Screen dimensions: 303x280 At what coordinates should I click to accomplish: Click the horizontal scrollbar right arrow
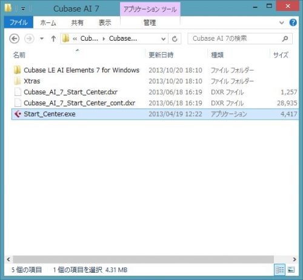pos(295,259)
